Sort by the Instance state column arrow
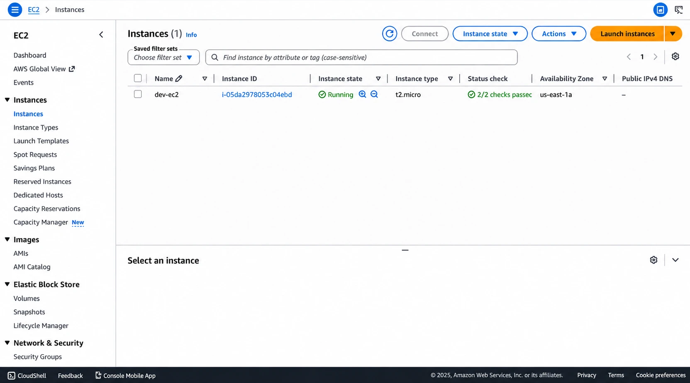Image resolution: width=690 pixels, height=383 pixels. pyautogui.click(x=378, y=79)
